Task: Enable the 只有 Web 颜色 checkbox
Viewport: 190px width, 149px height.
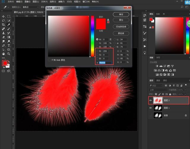Action: 49,60
